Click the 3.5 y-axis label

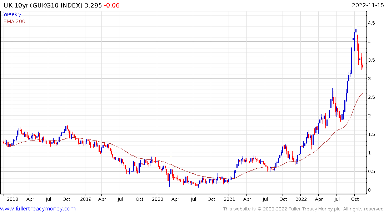pos(371,60)
